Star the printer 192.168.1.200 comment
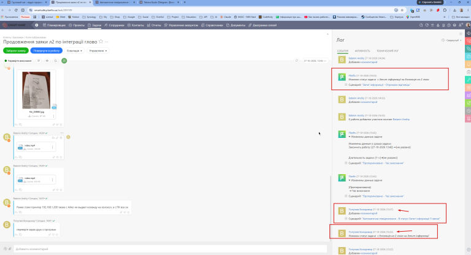The image size is (471, 255). [128, 212]
